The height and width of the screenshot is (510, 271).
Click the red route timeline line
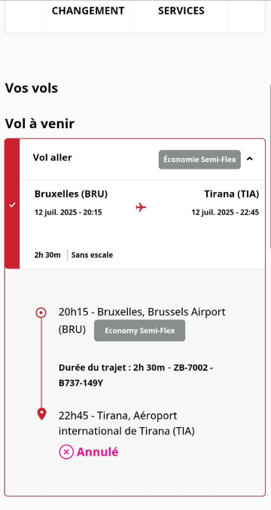[41, 363]
